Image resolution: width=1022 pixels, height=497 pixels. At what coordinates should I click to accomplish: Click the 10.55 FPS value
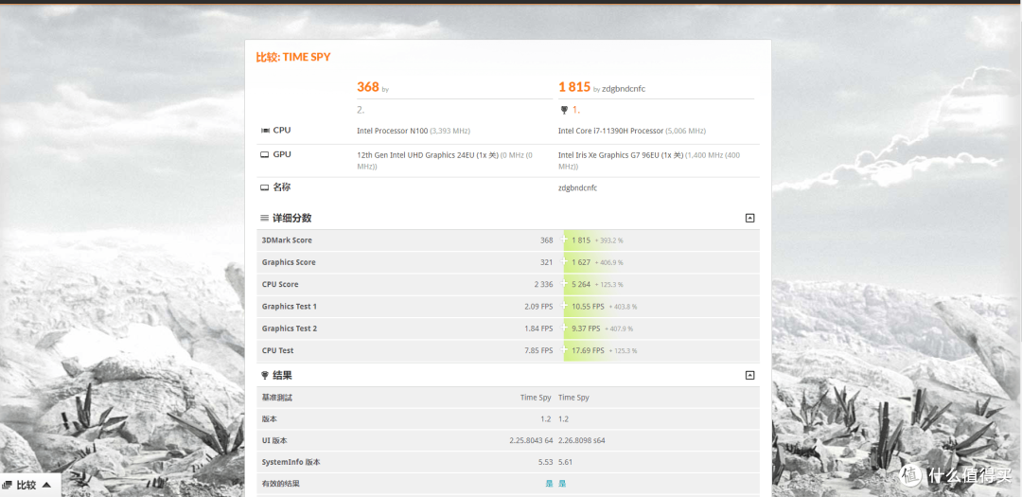[x=588, y=307]
